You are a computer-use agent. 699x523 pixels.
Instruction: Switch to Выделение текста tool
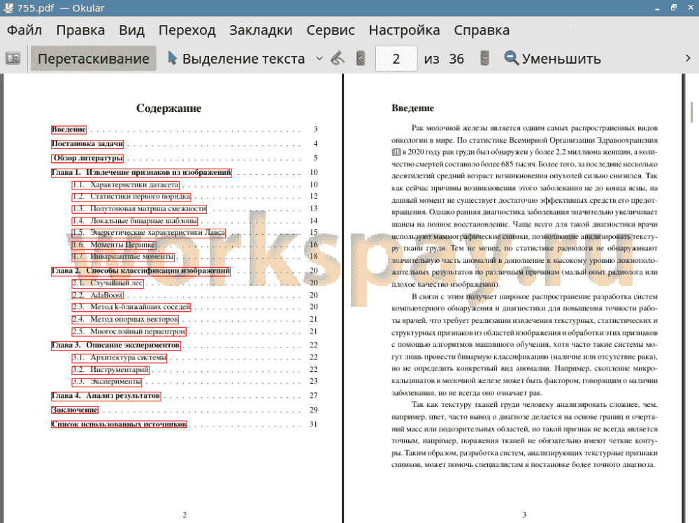[x=236, y=59]
